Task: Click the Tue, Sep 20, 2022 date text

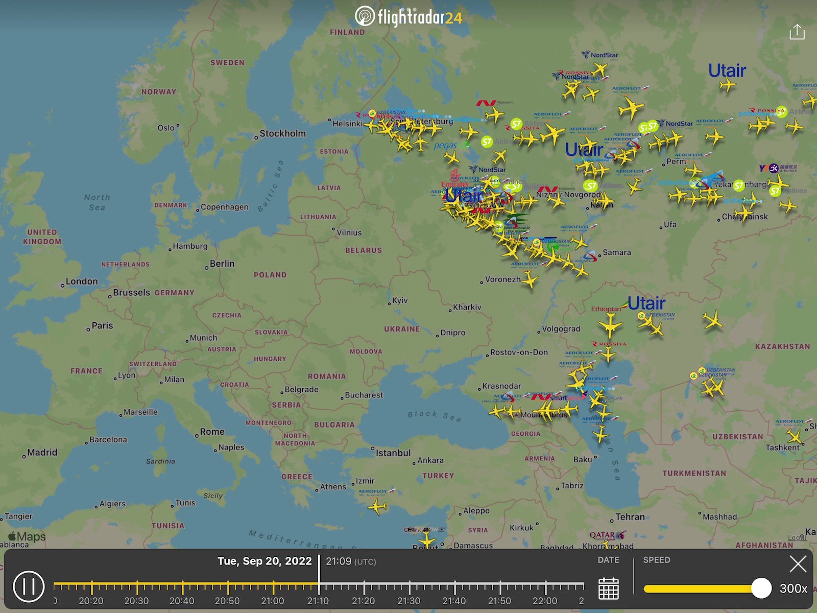Action: (265, 561)
